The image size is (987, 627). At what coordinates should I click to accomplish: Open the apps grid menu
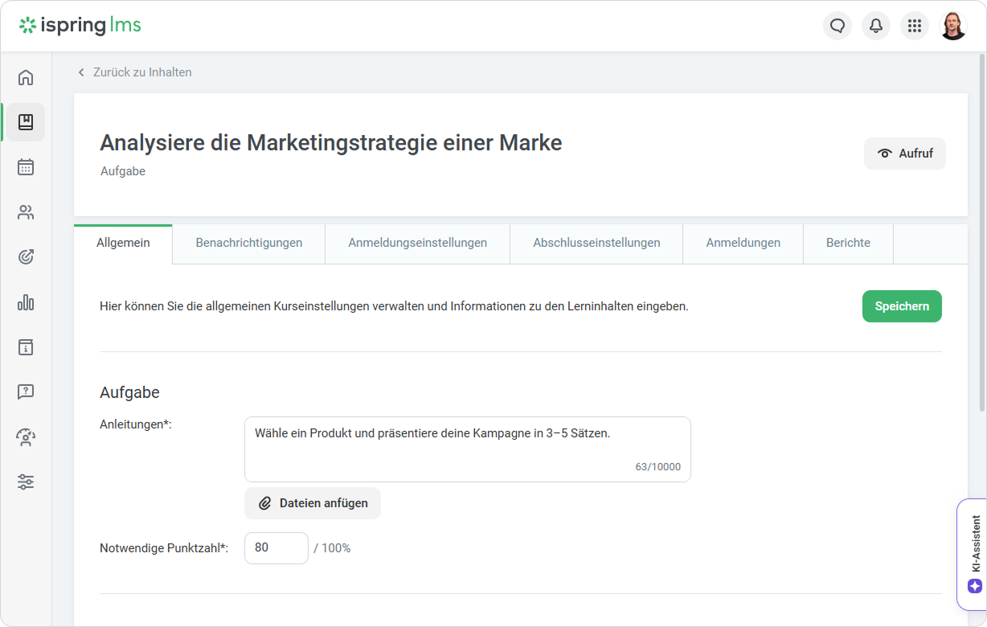pyautogui.click(x=915, y=26)
